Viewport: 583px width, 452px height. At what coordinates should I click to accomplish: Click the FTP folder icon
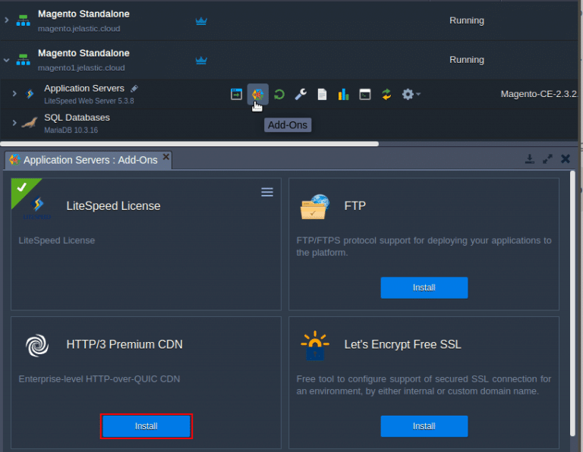(314, 206)
